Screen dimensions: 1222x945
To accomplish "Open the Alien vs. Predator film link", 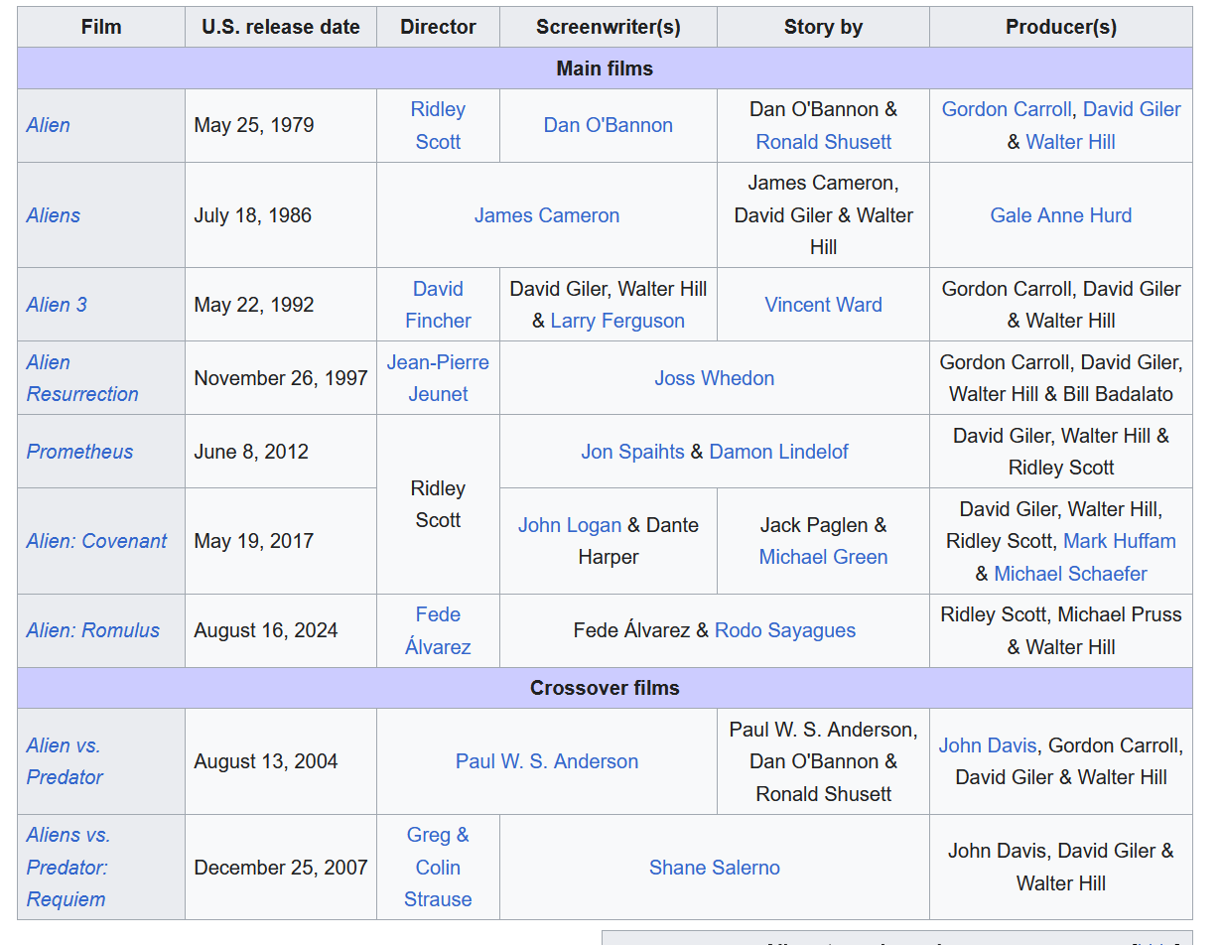I will coord(65,761).
